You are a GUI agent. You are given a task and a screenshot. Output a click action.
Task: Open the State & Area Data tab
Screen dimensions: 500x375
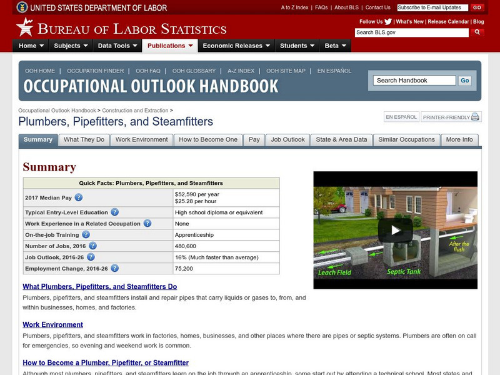341,139
